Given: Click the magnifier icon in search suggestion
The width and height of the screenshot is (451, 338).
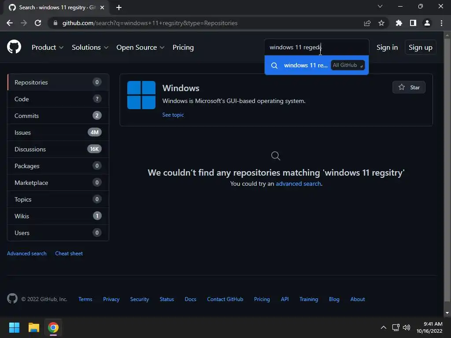Looking at the screenshot, I should (x=274, y=66).
